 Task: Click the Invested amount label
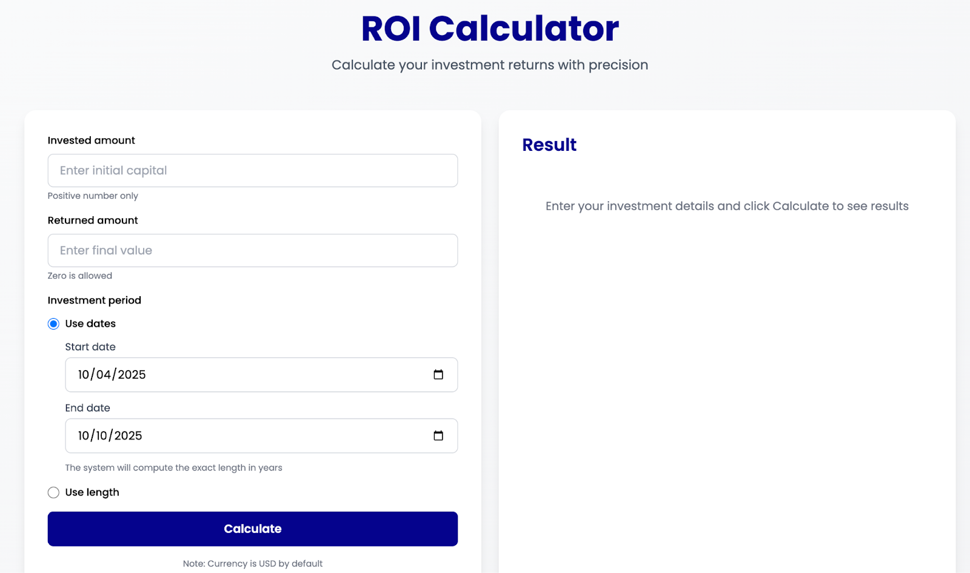pyautogui.click(x=92, y=141)
